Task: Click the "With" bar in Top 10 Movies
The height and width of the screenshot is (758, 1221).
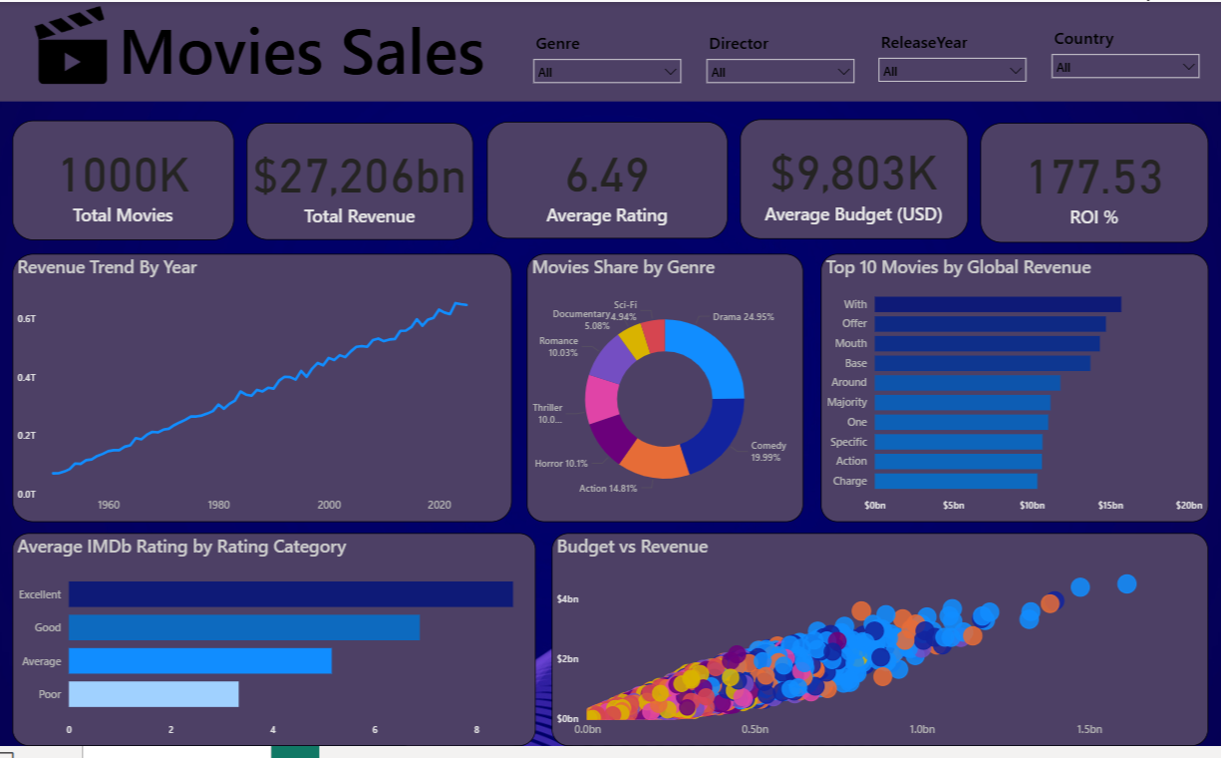Action: 997,304
